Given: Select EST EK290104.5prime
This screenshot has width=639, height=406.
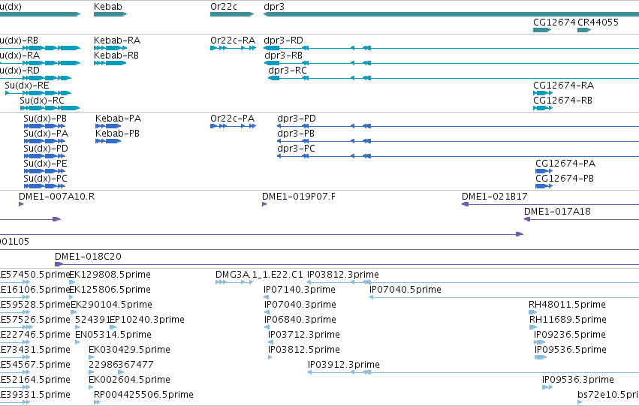Looking at the screenshot, I should [x=111, y=305].
